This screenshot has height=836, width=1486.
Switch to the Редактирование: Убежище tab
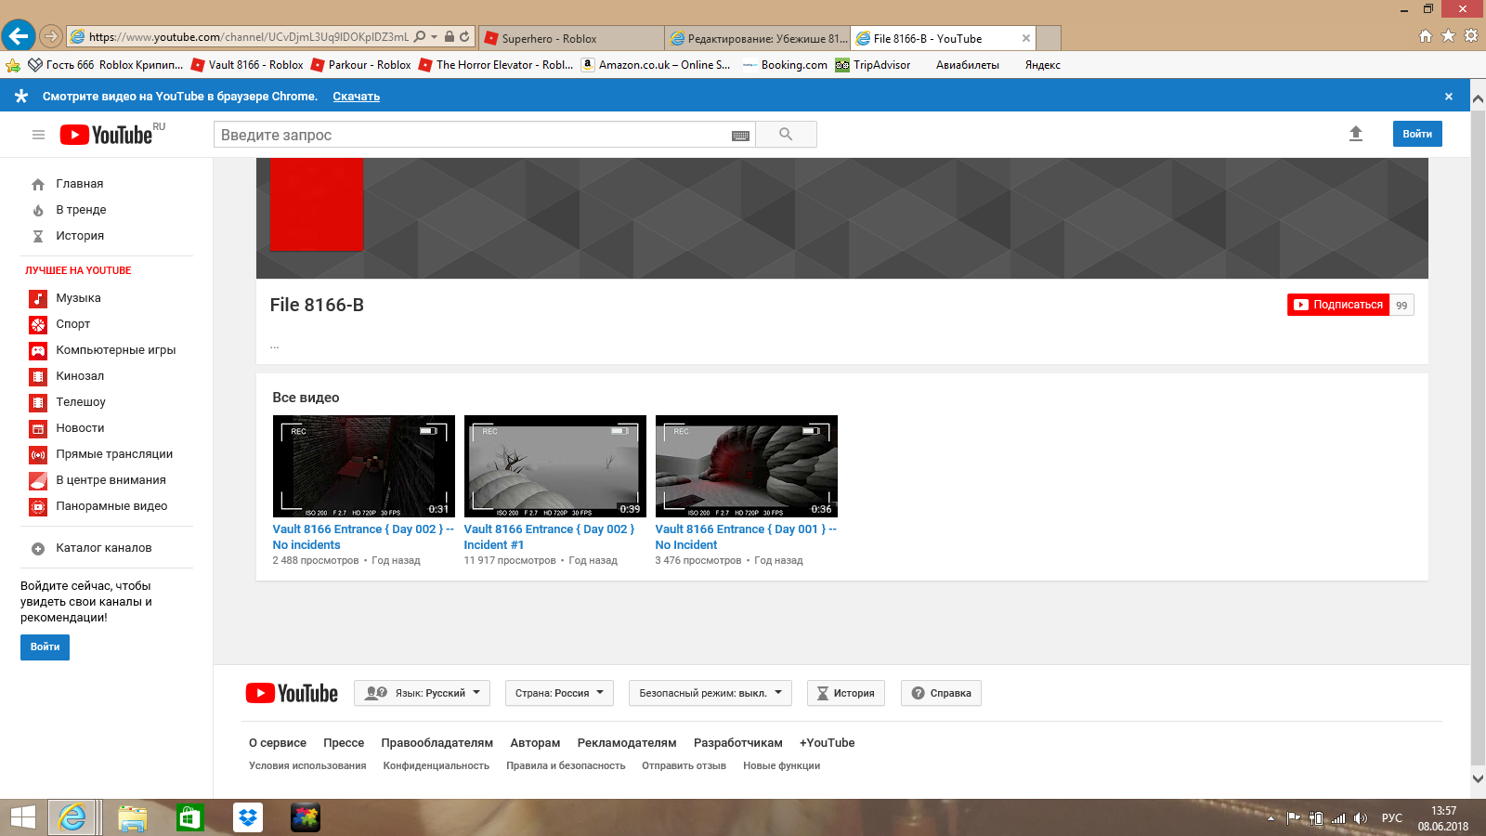(x=758, y=38)
